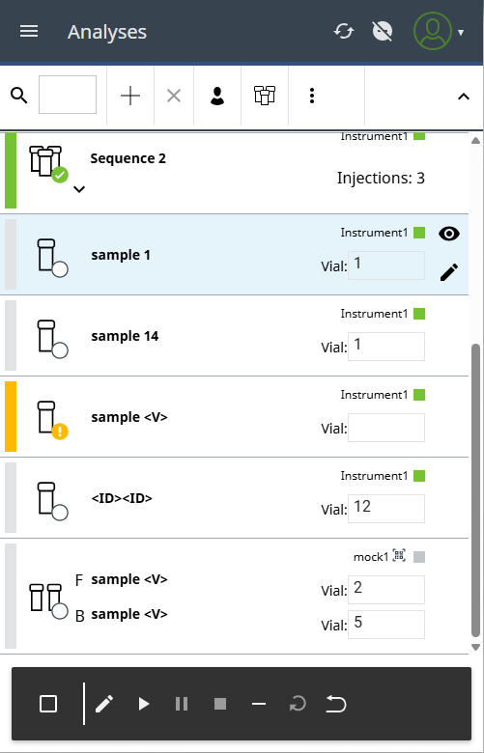Image resolution: width=484 pixels, height=753 pixels.
Task: Click the minus remove button in bottom toolbar
Action: tap(259, 705)
